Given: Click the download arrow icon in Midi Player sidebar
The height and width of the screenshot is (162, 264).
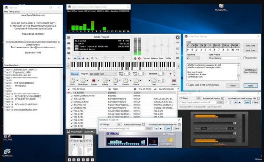Looking at the screenshot, I should (69, 58).
